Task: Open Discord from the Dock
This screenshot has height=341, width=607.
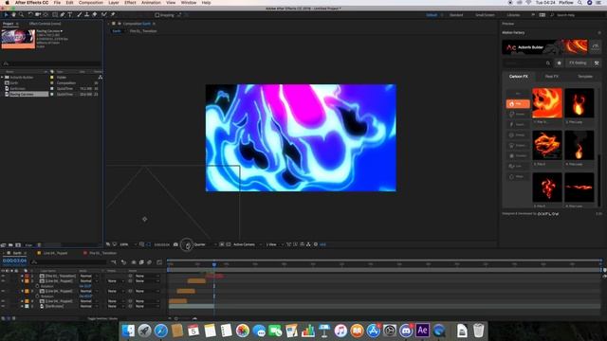Action: point(406,331)
